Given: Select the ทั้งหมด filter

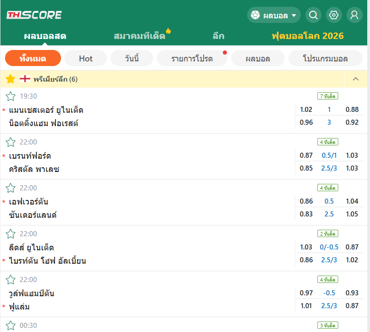Looking at the screenshot, I should (x=33, y=58).
